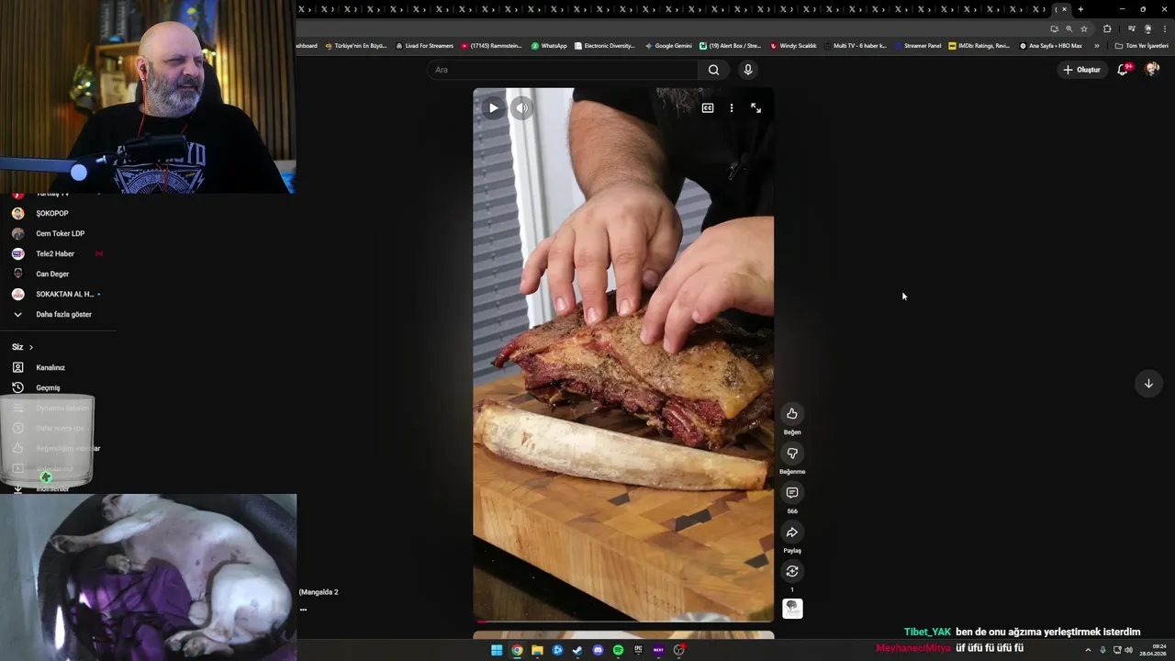Toggle closed captions on the Short
This screenshot has height=661, width=1175.
coord(708,108)
